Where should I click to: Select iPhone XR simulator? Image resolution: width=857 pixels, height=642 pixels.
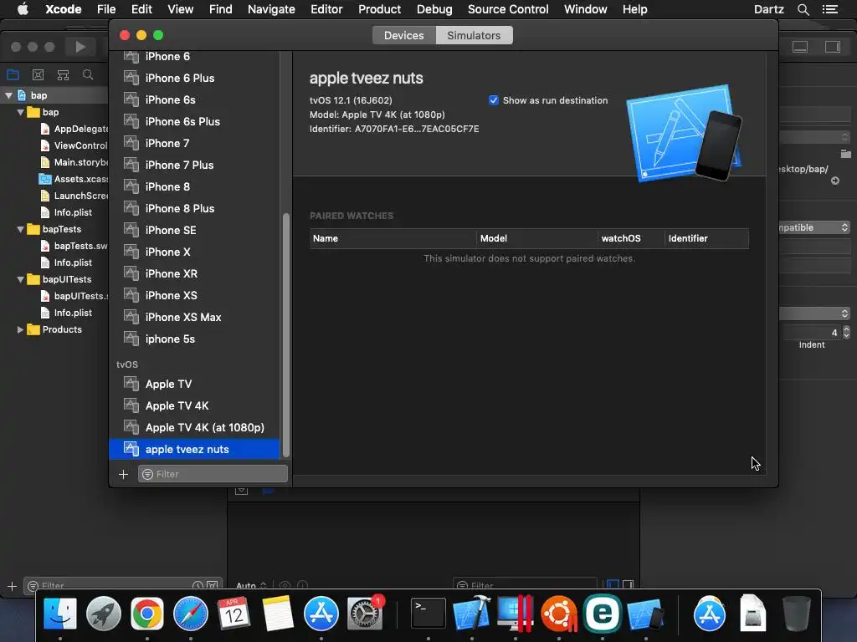coord(194,274)
